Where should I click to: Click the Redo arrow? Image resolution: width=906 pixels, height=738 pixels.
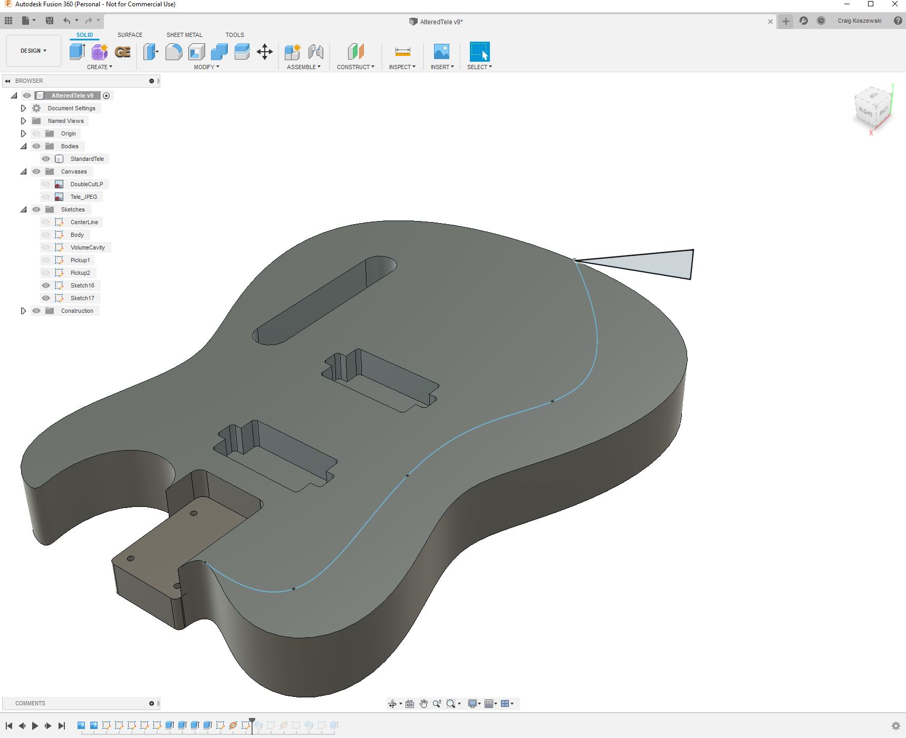point(89,21)
